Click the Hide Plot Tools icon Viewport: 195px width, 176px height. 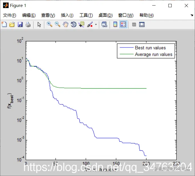134,24
